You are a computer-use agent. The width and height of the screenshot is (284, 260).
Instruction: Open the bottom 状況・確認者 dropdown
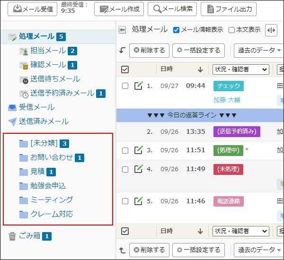pos(241,231)
